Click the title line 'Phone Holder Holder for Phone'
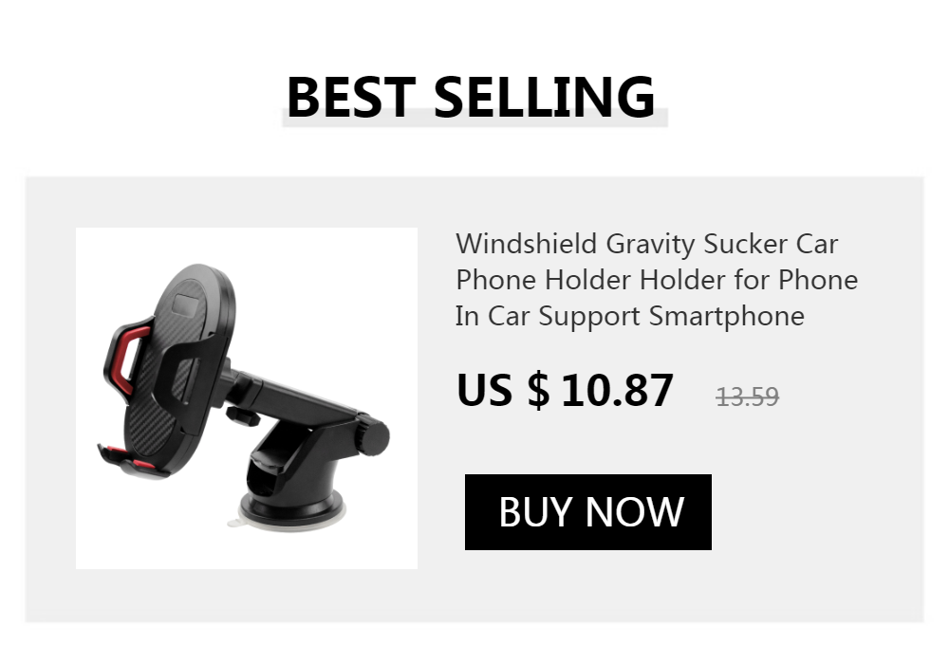This screenshot has width=949, height=664. 657,280
